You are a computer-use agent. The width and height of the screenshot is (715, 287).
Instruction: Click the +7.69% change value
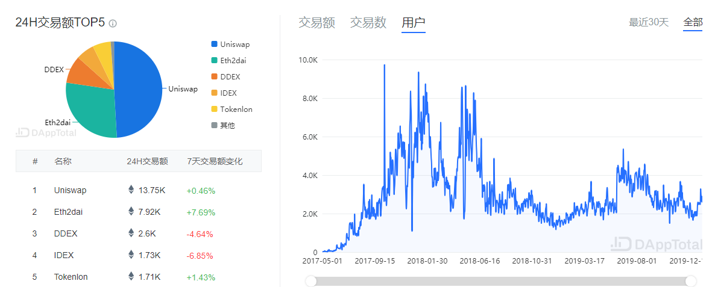coord(201,212)
